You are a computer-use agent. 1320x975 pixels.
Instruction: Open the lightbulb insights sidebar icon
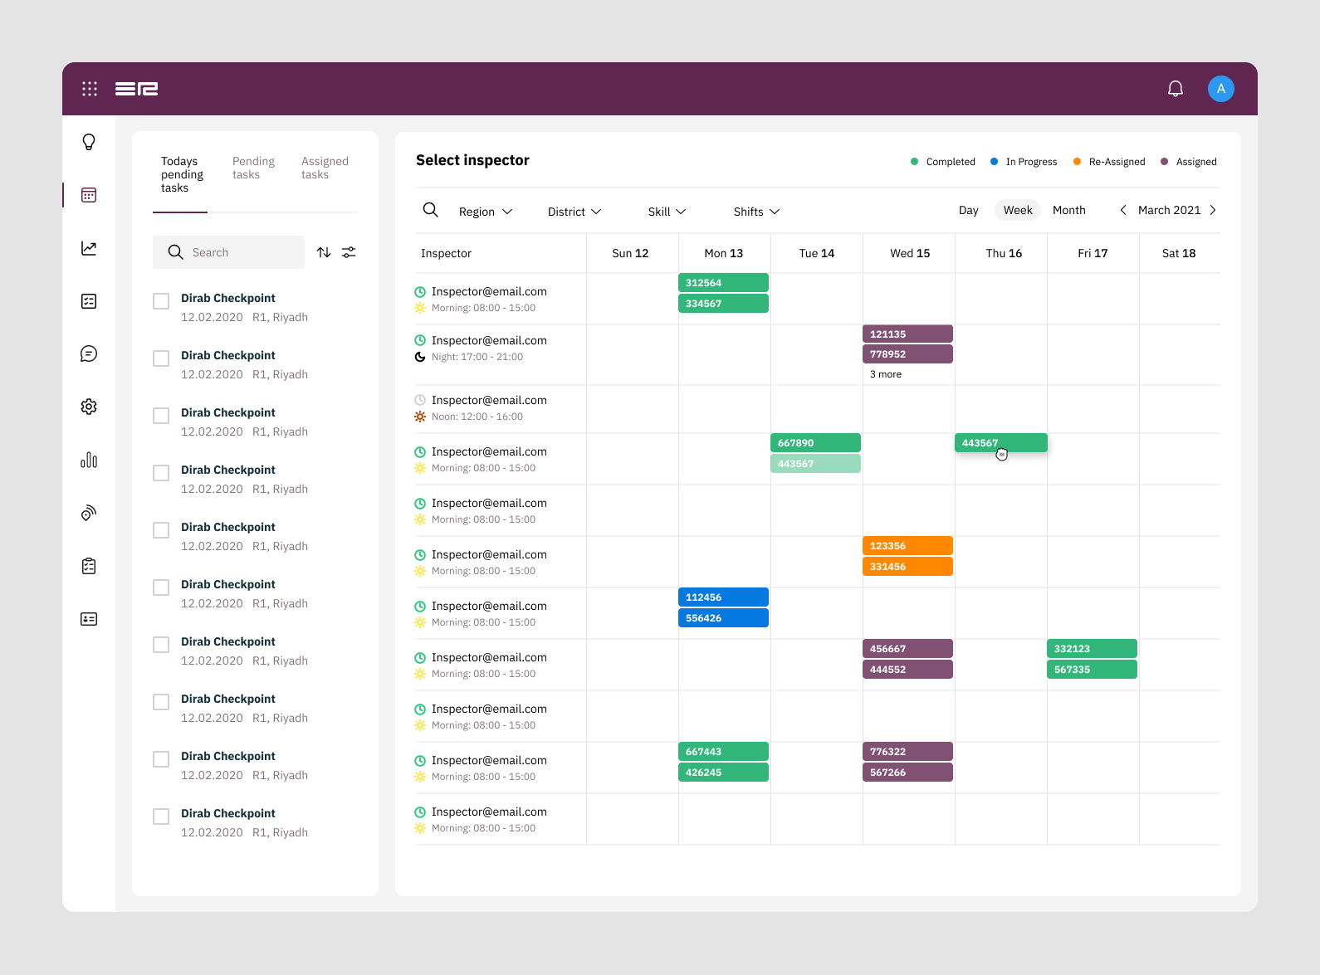[x=89, y=142]
